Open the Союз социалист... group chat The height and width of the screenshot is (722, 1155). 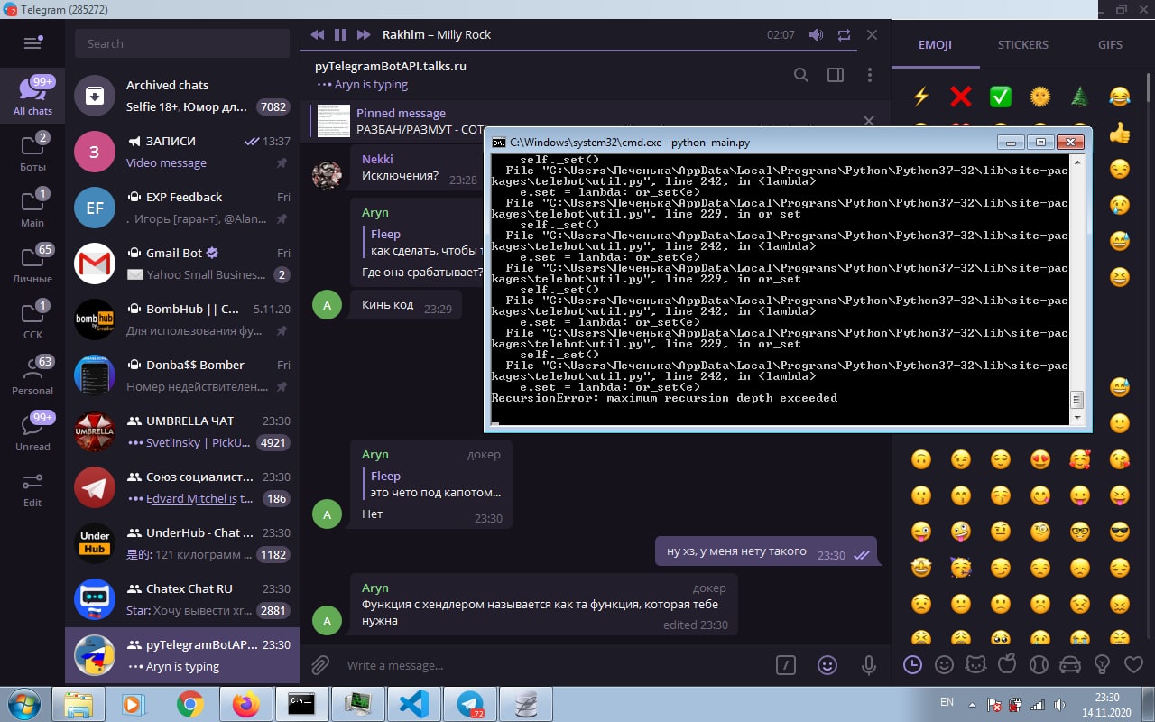click(x=182, y=487)
